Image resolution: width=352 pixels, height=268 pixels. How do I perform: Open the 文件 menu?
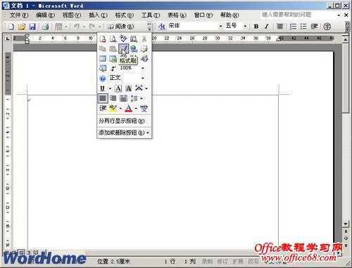[x=19, y=15]
